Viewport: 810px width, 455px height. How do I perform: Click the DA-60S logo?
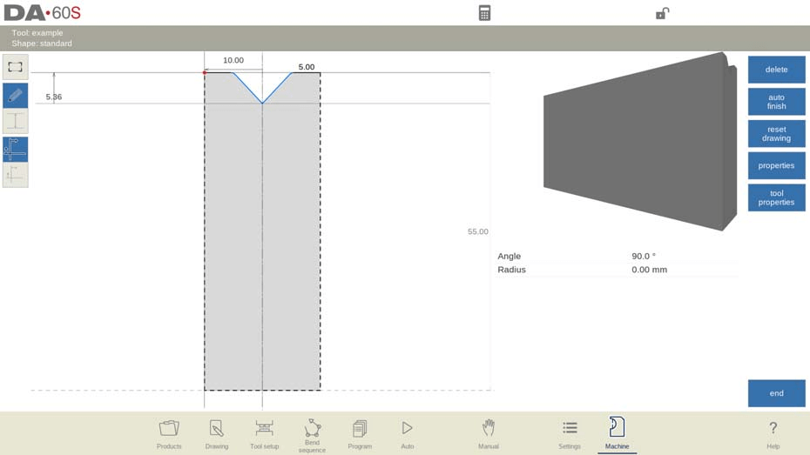point(43,13)
